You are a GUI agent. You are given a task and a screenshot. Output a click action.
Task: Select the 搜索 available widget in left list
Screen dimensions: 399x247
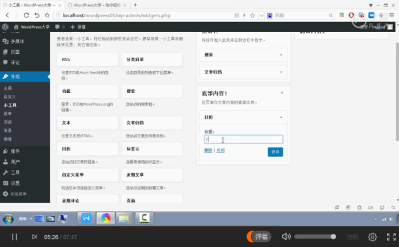pos(152,91)
